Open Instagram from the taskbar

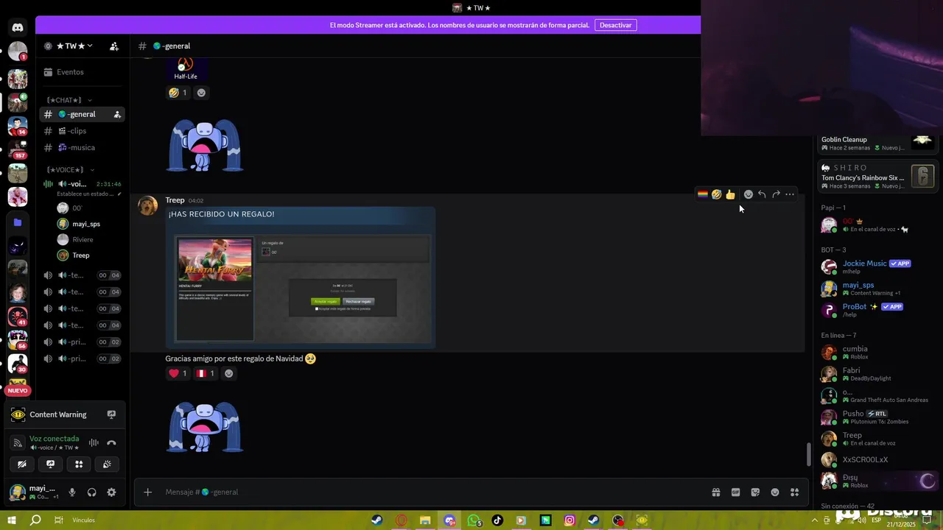[x=569, y=520]
